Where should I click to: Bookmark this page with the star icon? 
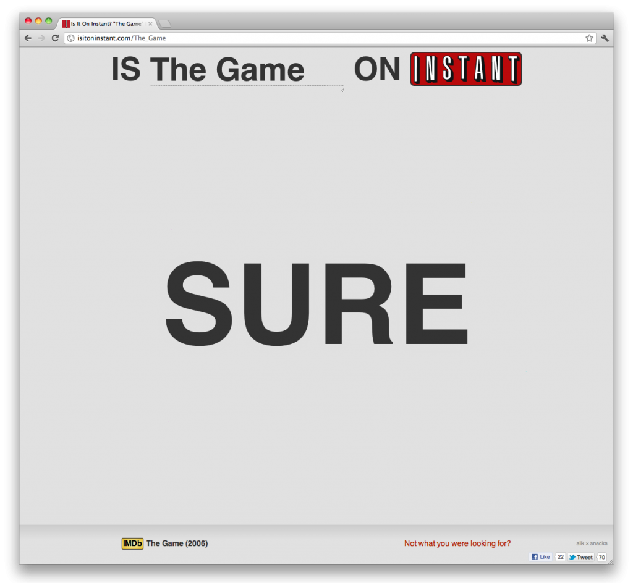tap(589, 38)
